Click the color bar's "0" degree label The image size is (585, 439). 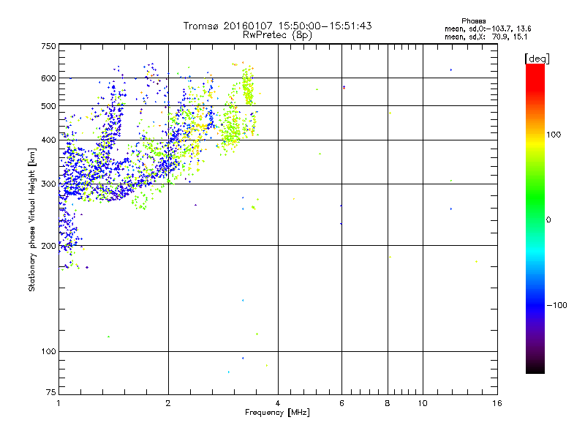pyautogui.click(x=548, y=220)
